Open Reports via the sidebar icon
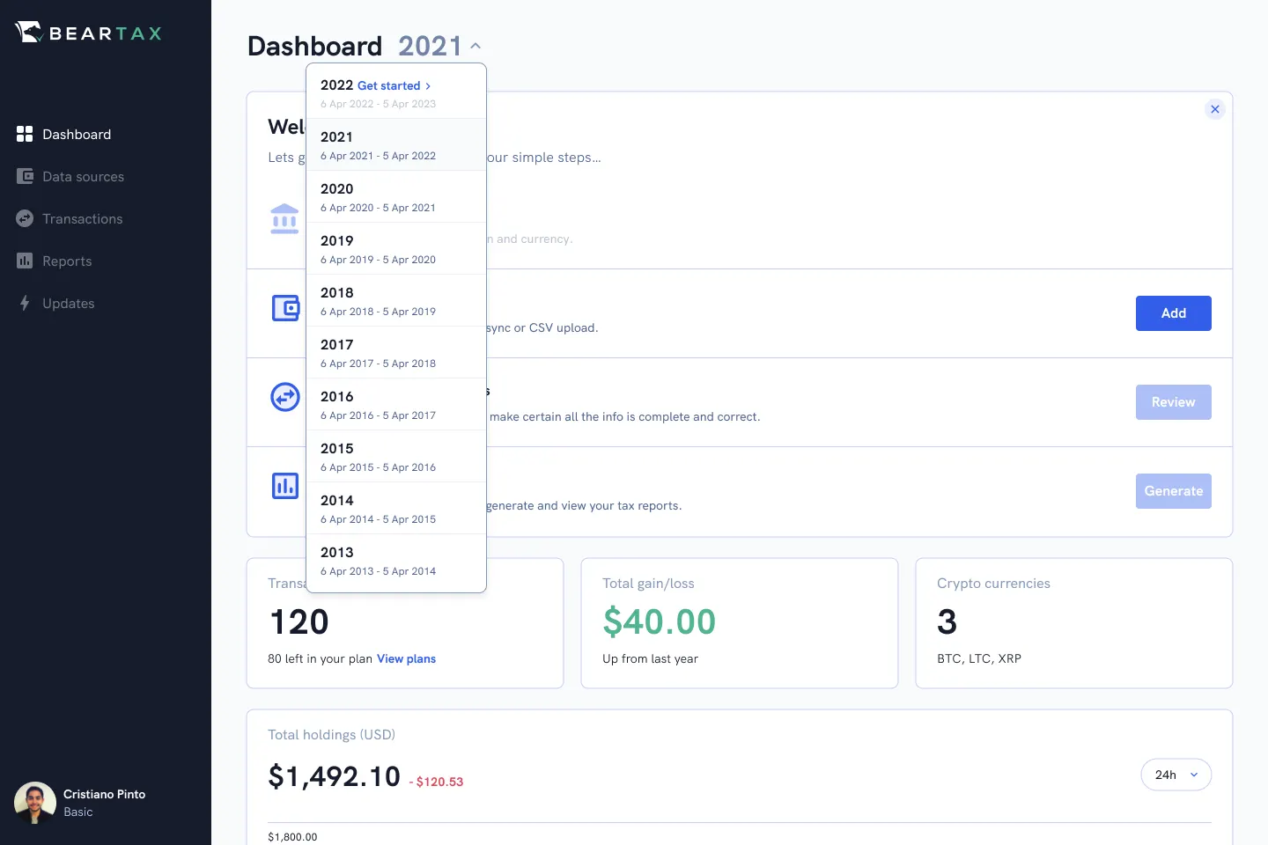 point(25,261)
